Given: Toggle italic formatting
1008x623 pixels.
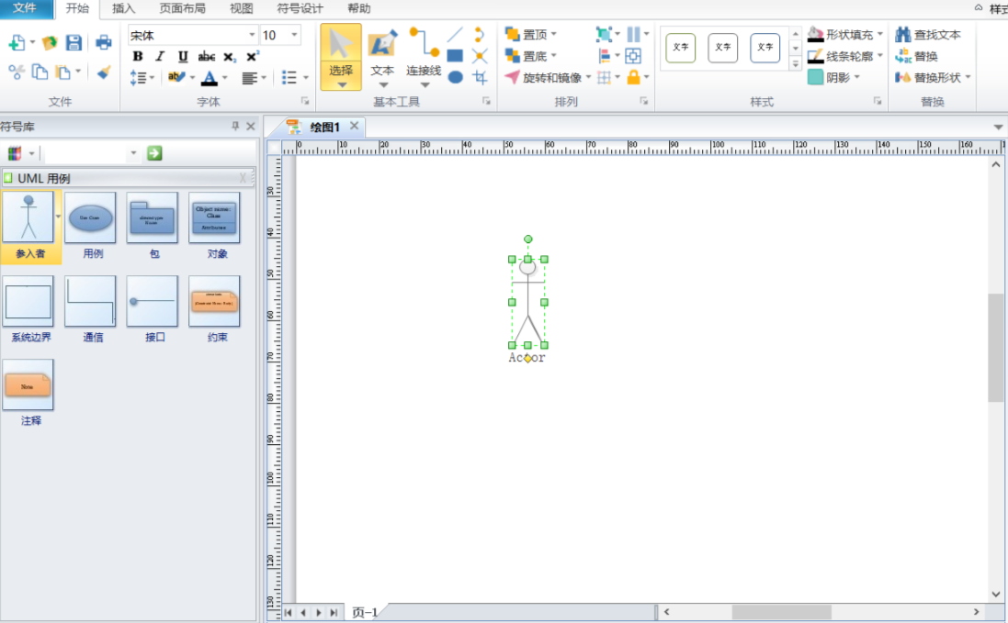Looking at the screenshot, I should click(x=160, y=57).
